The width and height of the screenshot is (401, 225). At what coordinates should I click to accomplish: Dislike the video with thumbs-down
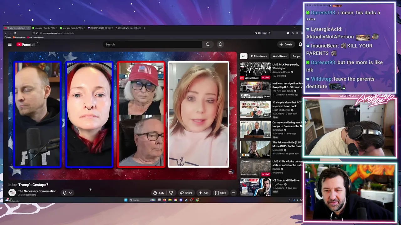point(171,193)
